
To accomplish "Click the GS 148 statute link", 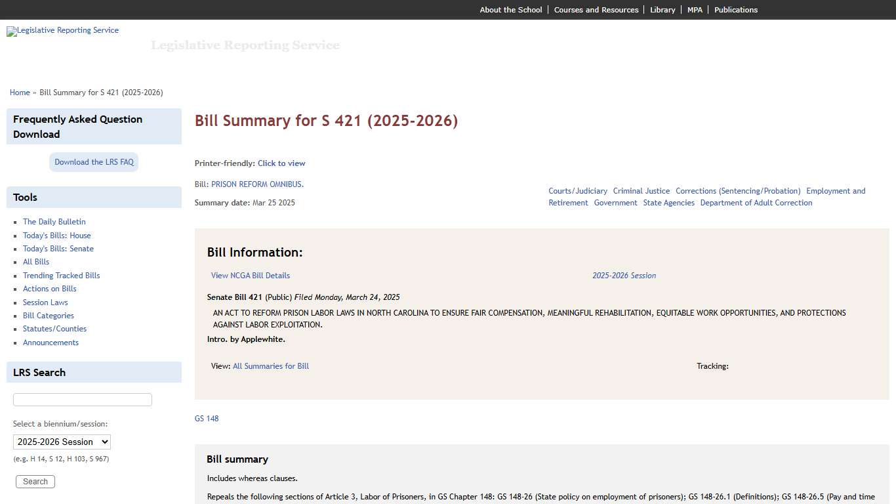I will click(x=207, y=418).
